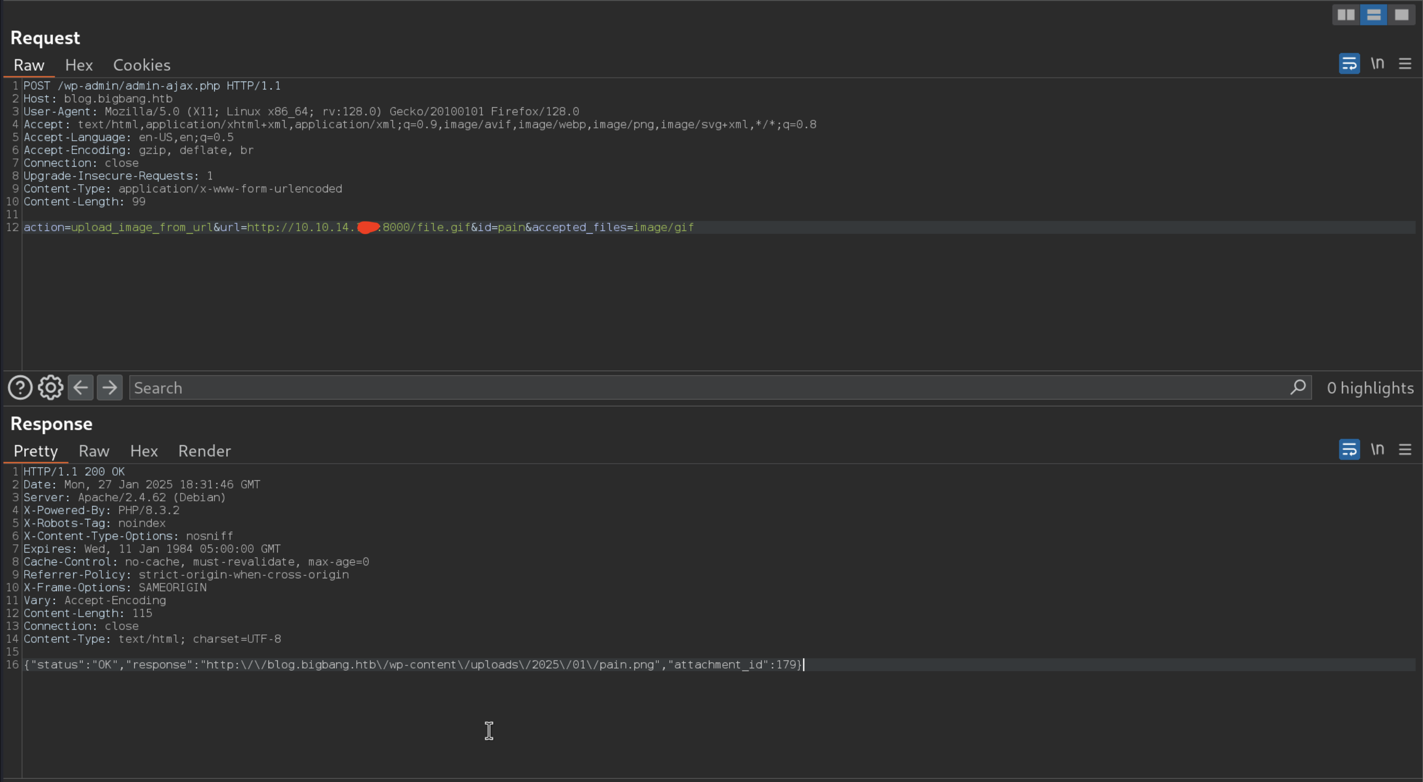Toggle non-printable characters in Request pane

pyautogui.click(x=1377, y=64)
